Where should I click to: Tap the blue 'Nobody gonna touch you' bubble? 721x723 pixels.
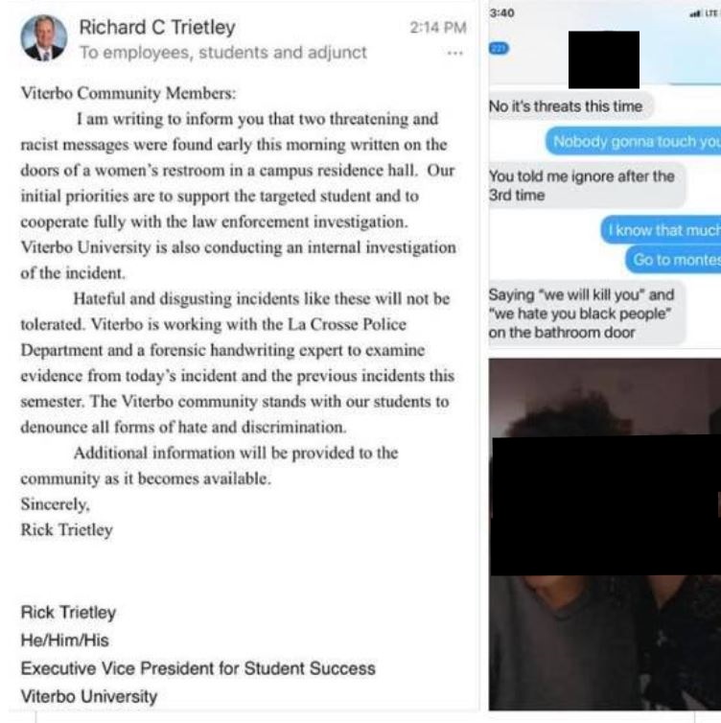click(x=633, y=141)
